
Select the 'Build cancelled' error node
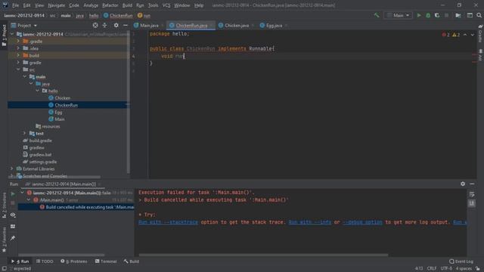pos(87,207)
